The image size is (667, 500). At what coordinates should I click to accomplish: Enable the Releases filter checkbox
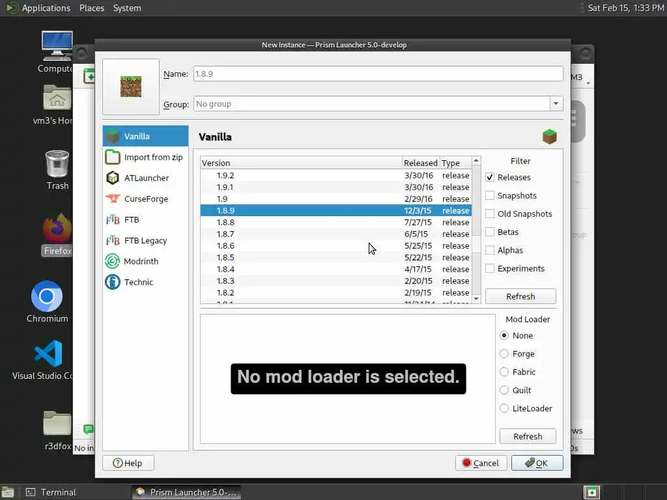coord(490,177)
